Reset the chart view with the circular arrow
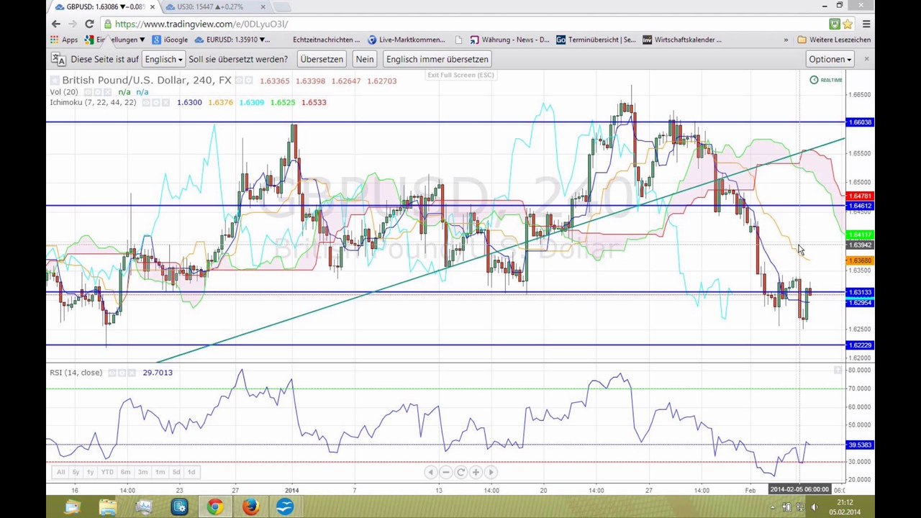Viewport: 921px width, 518px height. (460, 472)
